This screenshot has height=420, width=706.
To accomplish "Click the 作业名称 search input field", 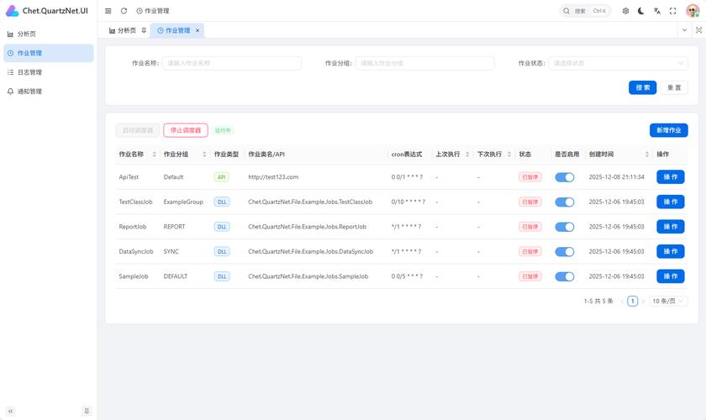I will [232, 63].
